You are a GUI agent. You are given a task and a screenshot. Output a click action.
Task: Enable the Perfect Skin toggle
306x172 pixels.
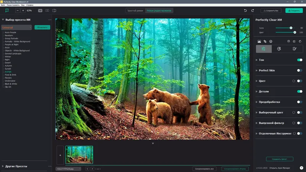tap(300, 70)
